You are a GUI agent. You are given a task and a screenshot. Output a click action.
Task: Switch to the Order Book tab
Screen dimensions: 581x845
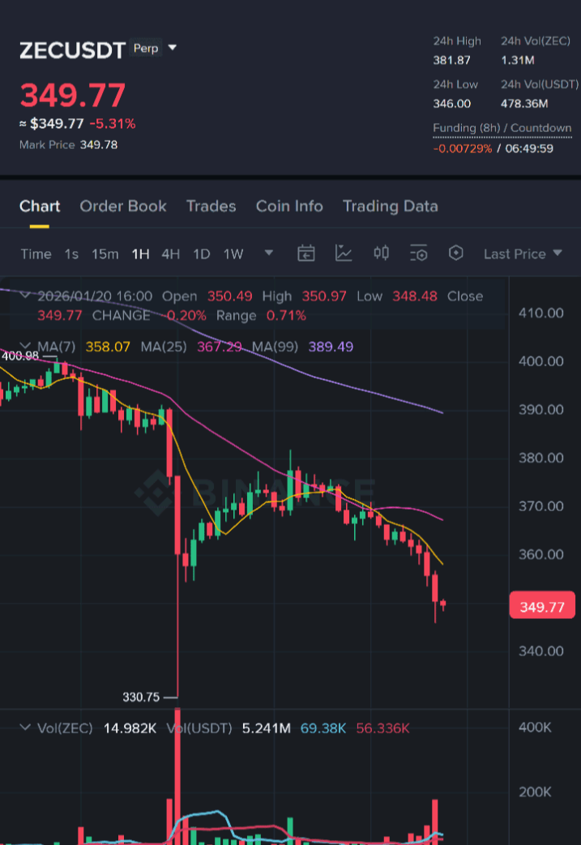tap(123, 206)
